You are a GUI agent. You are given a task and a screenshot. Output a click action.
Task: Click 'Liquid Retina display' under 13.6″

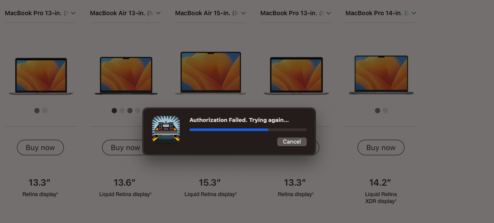[126, 194]
